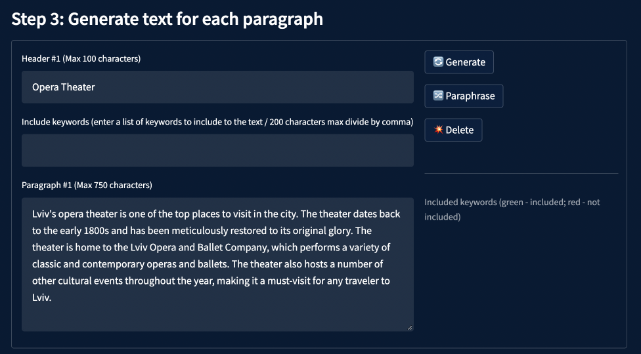641x354 pixels.
Task: Click the empty Include keywords field
Action: coord(217,151)
